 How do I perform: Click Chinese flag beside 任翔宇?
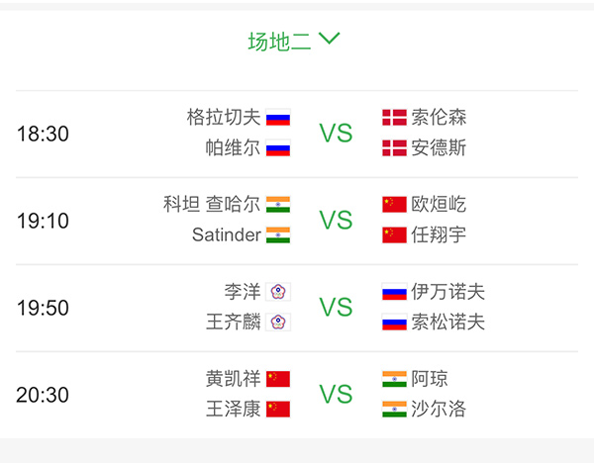[x=394, y=235]
